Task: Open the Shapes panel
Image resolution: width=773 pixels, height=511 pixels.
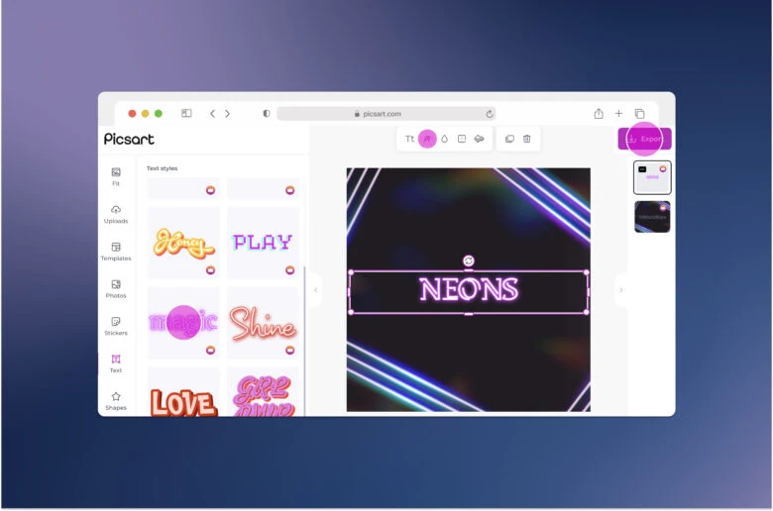Action: click(x=116, y=400)
